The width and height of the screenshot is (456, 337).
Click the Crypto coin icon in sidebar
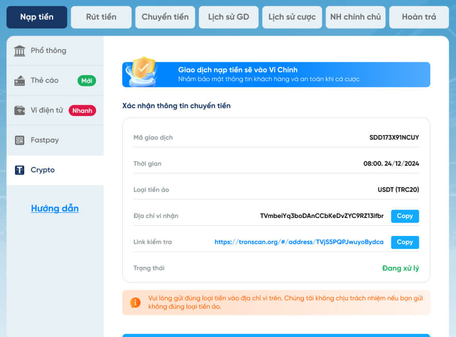coord(20,170)
